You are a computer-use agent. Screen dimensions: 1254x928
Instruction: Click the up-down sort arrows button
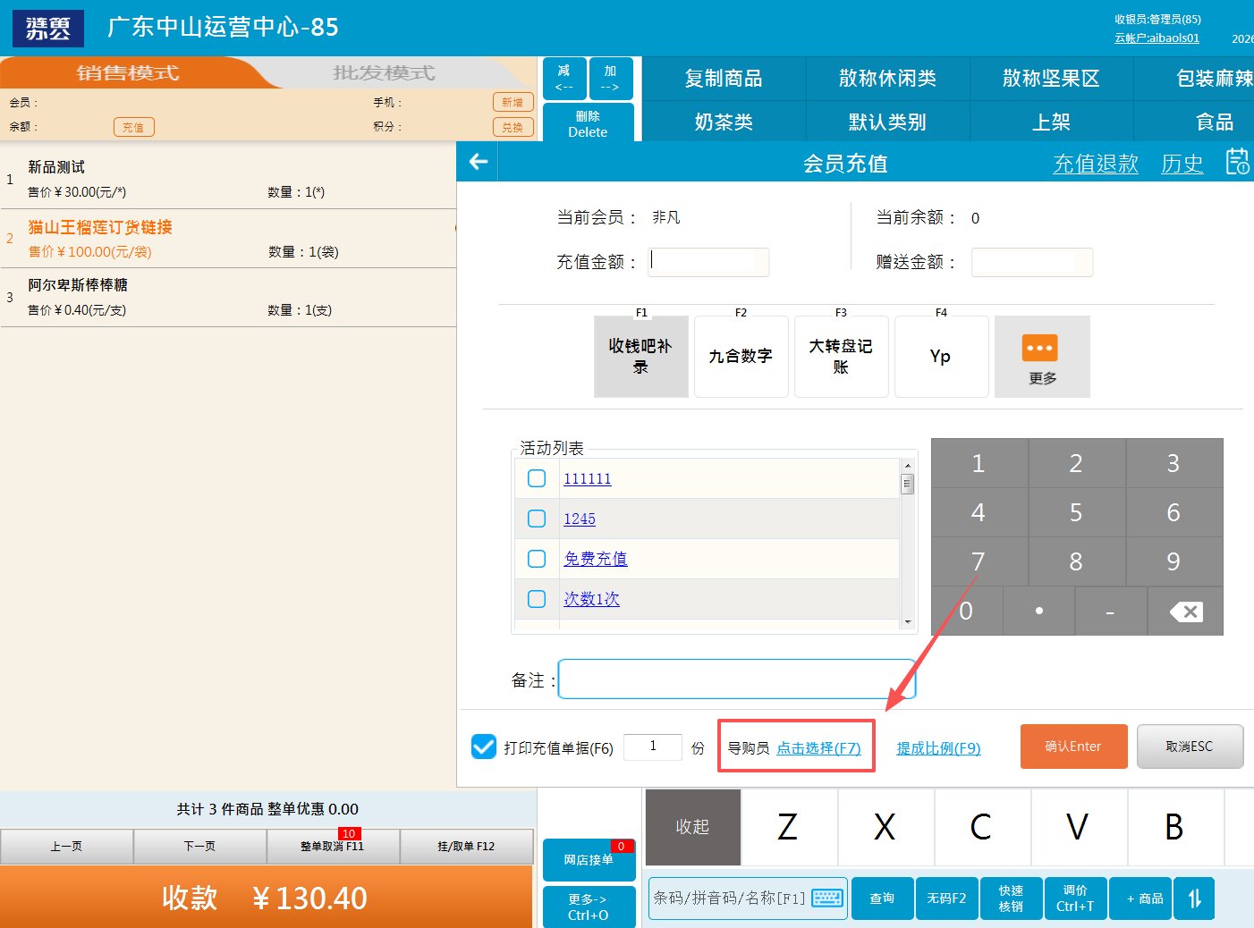[1194, 898]
